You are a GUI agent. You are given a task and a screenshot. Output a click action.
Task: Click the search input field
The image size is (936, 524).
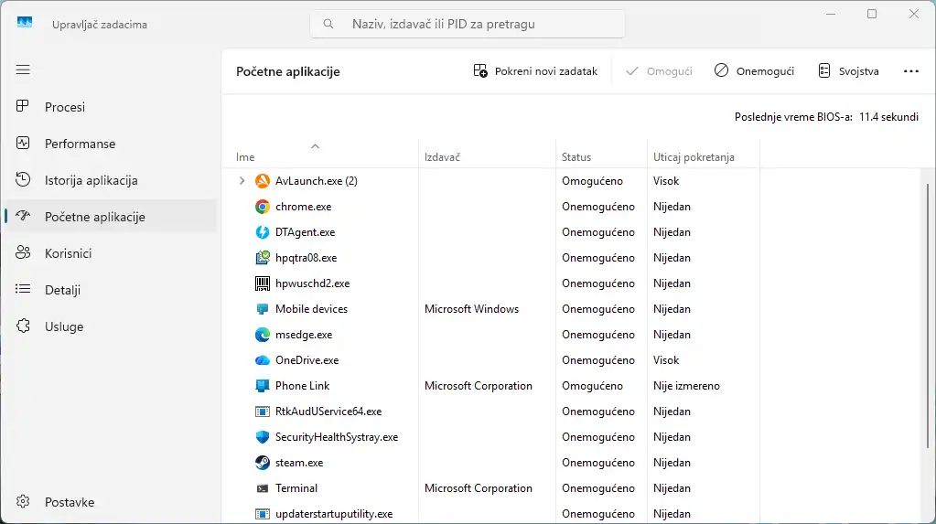coord(468,24)
